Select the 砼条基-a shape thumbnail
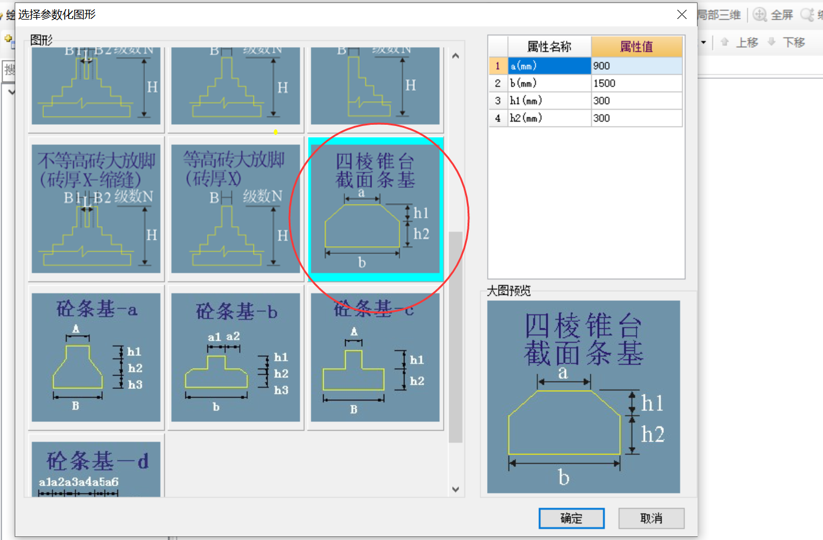This screenshot has width=823, height=540. click(x=96, y=357)
